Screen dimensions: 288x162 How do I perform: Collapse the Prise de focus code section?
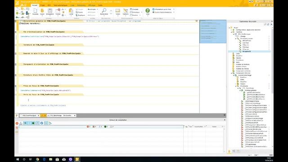16,86
